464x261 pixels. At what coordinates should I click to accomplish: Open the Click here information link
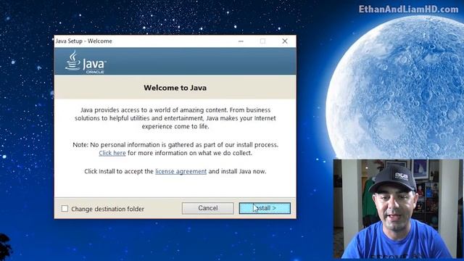click(112, 153)
